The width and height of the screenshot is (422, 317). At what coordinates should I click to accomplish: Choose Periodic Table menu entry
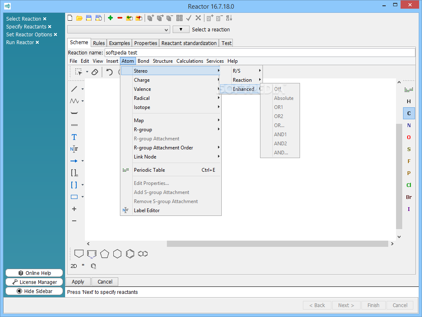[x=171, y=170]
